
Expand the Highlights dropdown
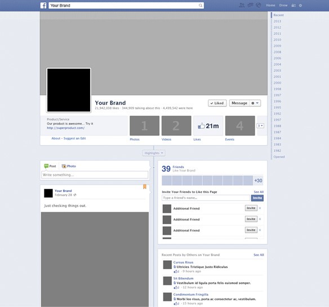[154, 153]
